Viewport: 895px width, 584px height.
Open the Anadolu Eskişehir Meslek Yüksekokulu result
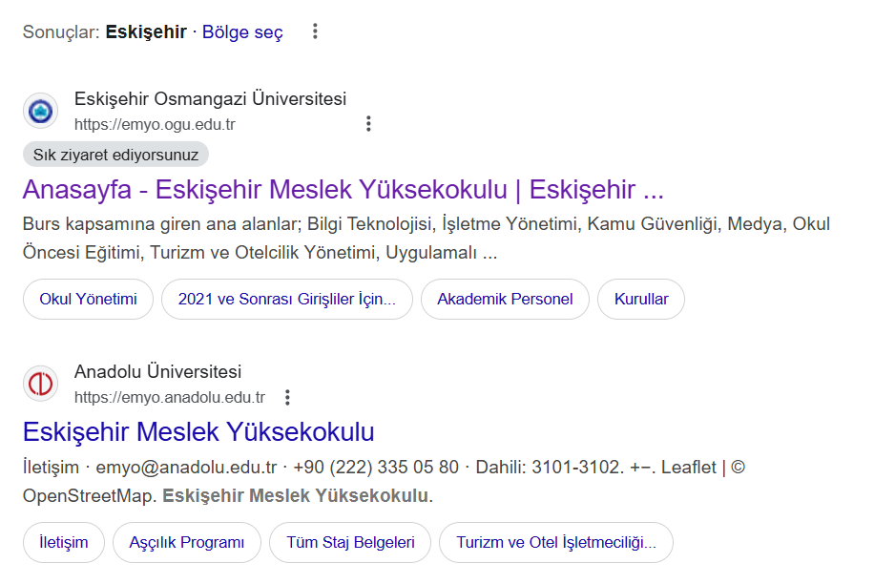tap(198, 433)
